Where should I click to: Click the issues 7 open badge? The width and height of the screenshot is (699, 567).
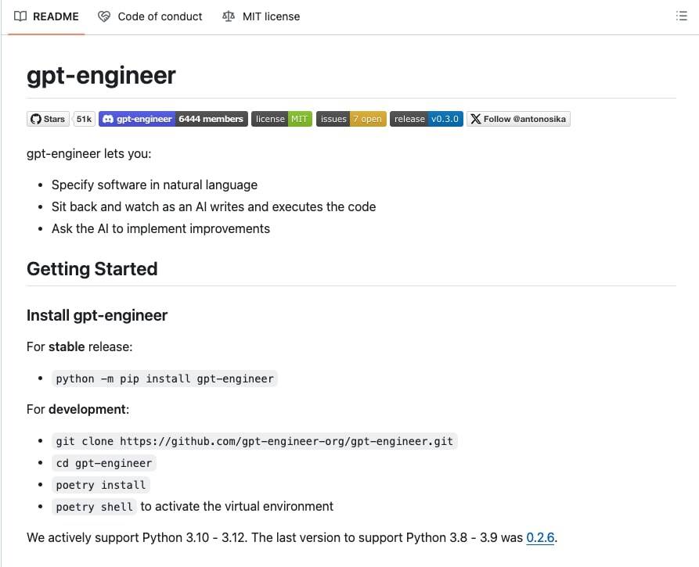pos(351,119)
